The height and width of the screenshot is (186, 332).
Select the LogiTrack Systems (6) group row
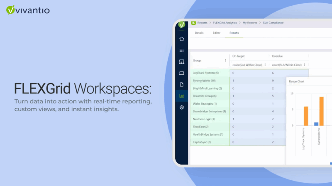206,73
